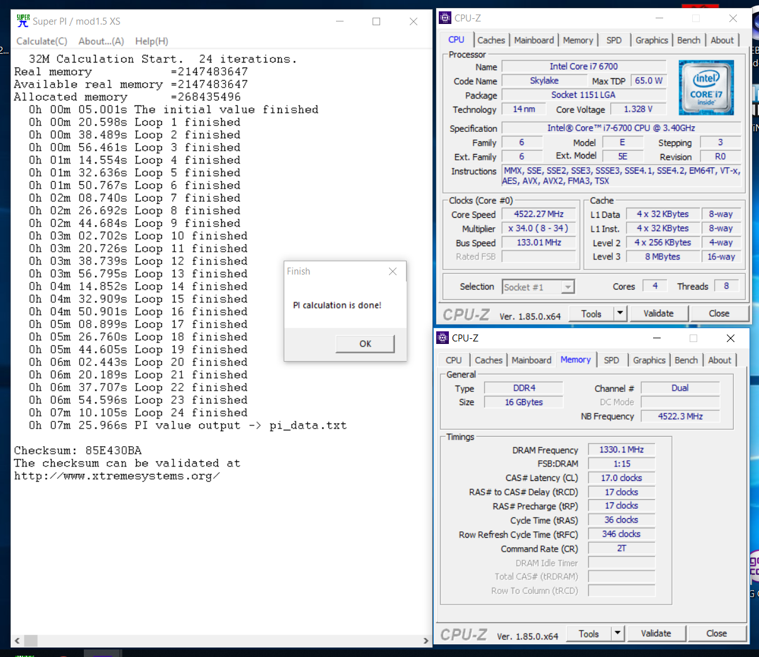
Task: Click the Multiplier value x 34.0 (8 - 34)
Action: 539,228
